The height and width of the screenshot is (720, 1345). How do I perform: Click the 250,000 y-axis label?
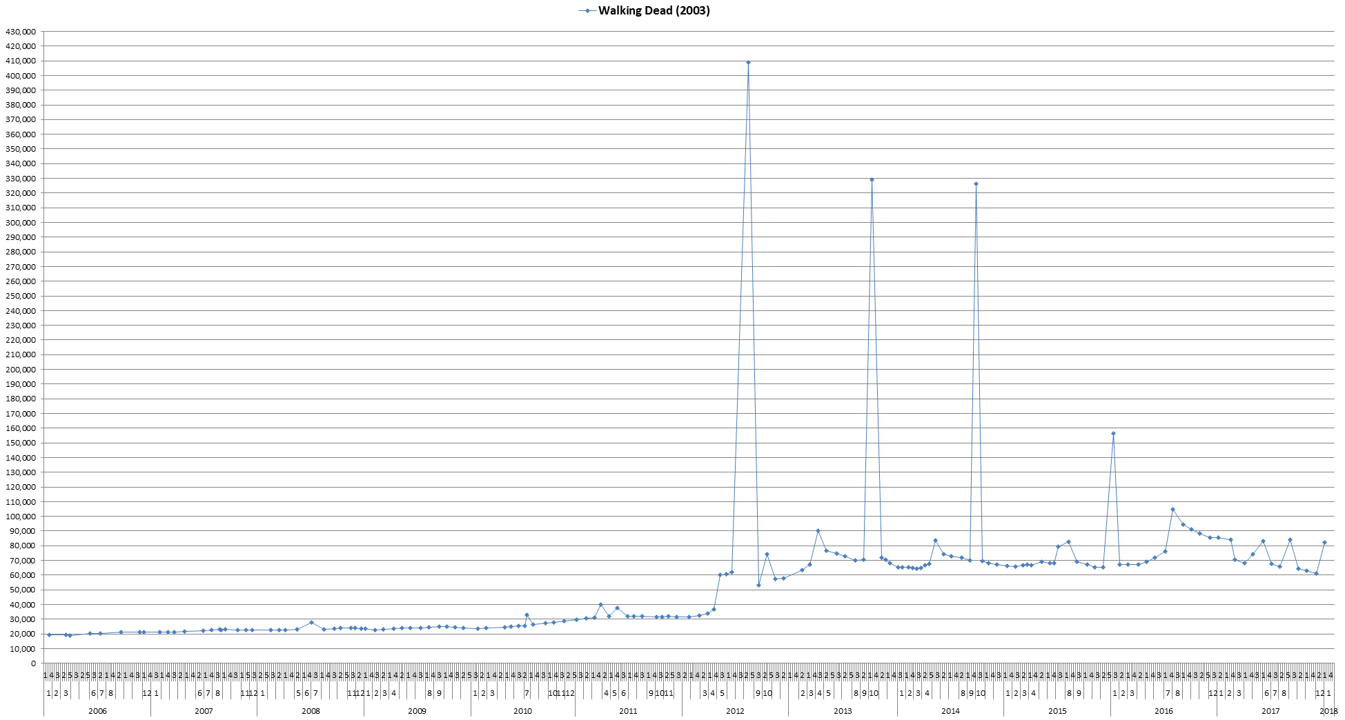click(x=20, y=296)
